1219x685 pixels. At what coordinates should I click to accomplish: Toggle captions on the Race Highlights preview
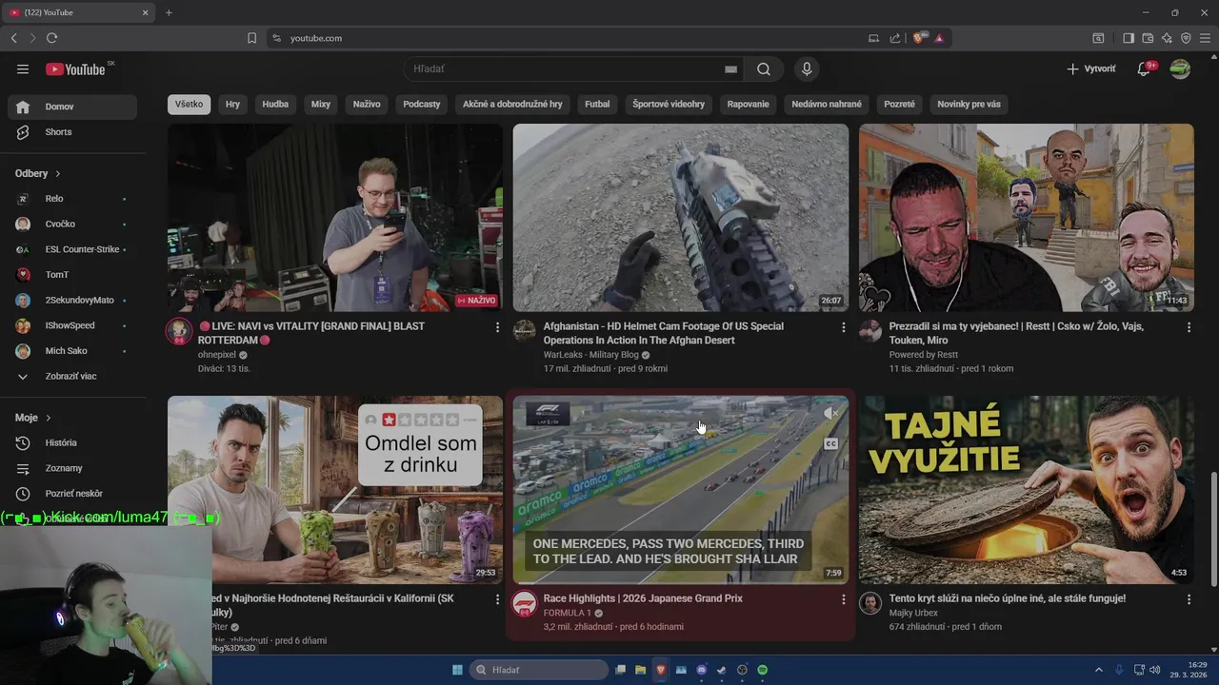830,443
